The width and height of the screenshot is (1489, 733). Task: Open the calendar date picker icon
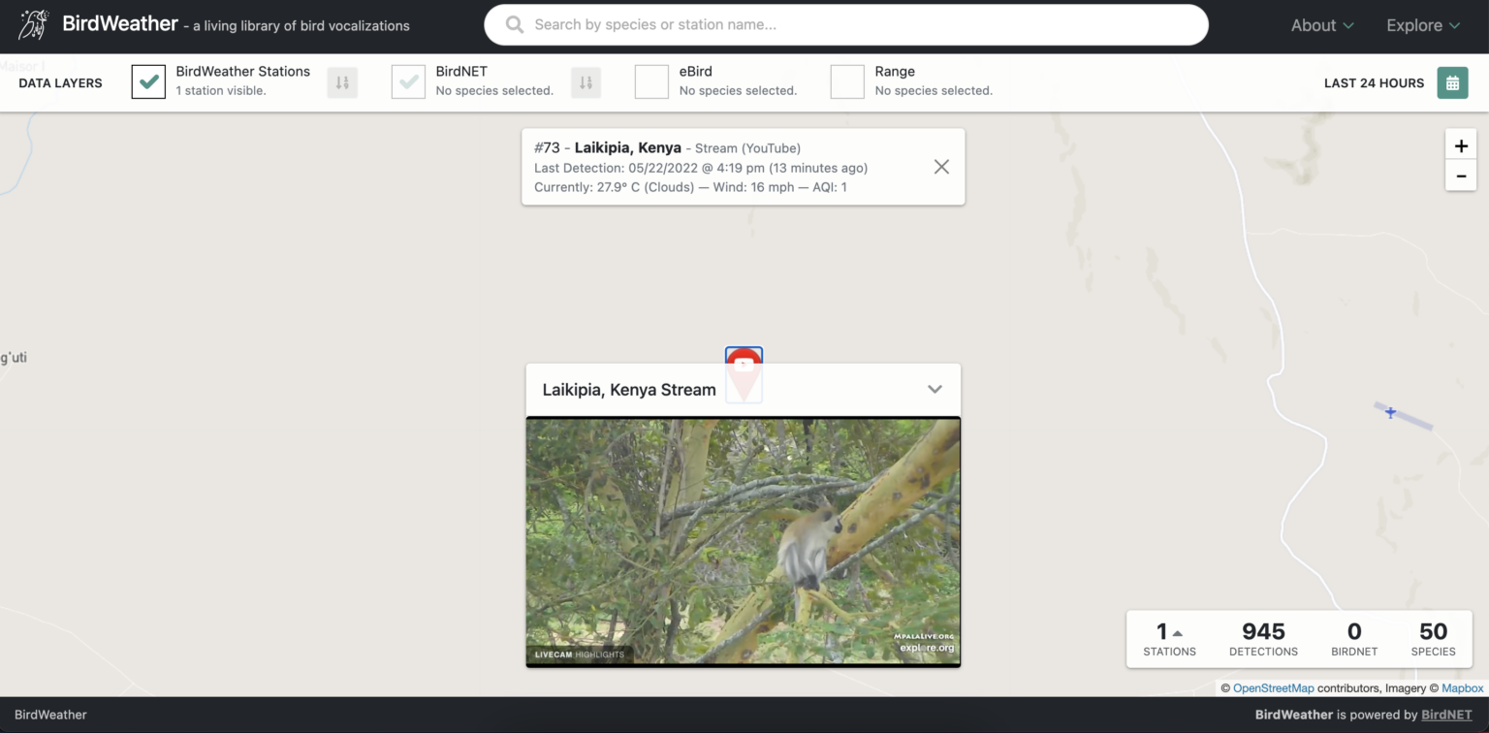[1452, 82]
